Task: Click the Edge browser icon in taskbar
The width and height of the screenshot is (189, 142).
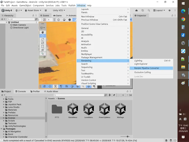Action: point(183,11)
